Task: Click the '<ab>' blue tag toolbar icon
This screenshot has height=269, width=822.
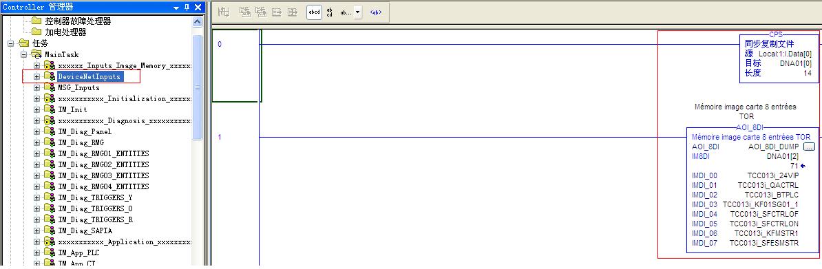Action: pos(376,12)
